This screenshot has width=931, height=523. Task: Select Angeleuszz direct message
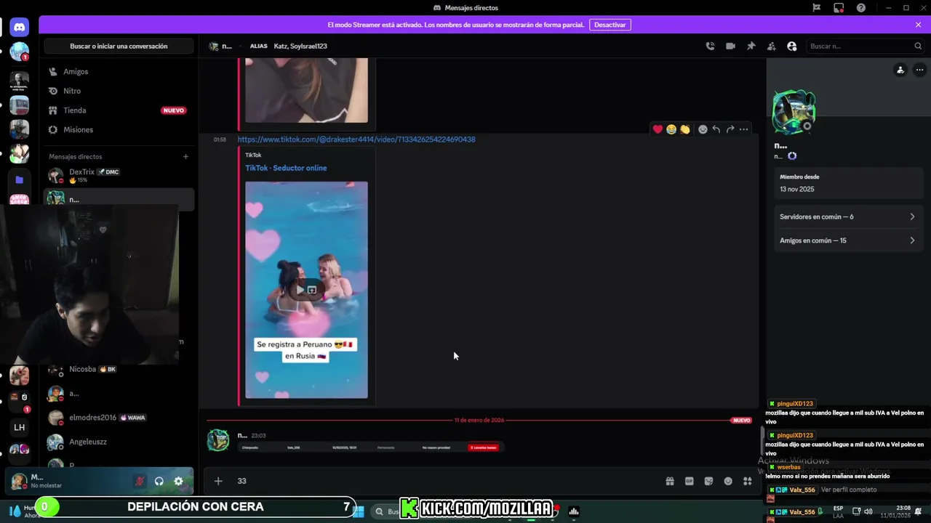coord(119,442)
